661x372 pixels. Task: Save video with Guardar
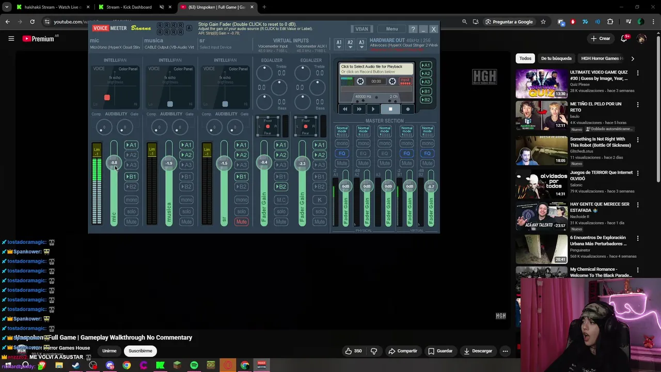pyautogui.click(x=440, y=351)
